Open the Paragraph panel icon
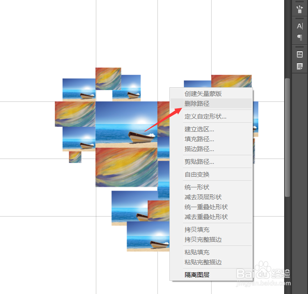 [x=299, y=37]
